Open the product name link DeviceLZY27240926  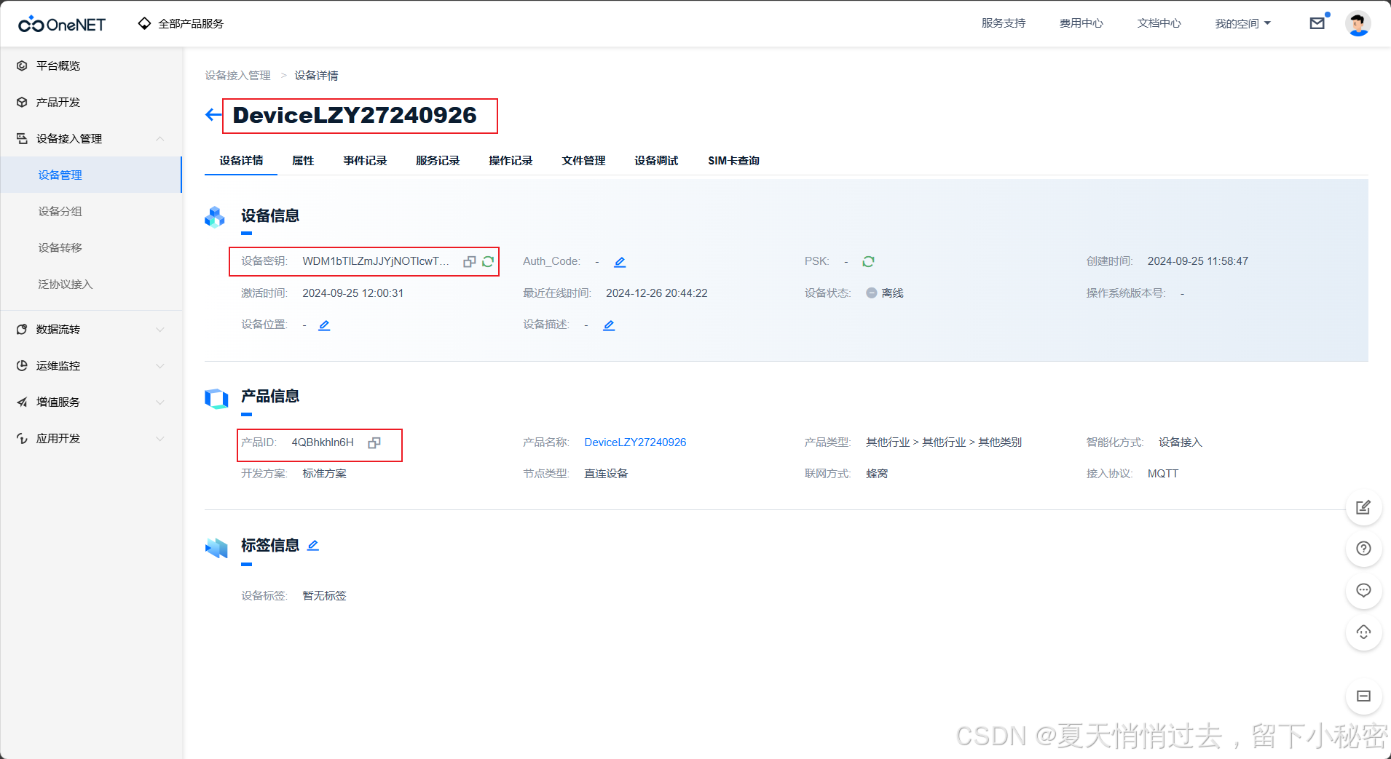point(635,442)
